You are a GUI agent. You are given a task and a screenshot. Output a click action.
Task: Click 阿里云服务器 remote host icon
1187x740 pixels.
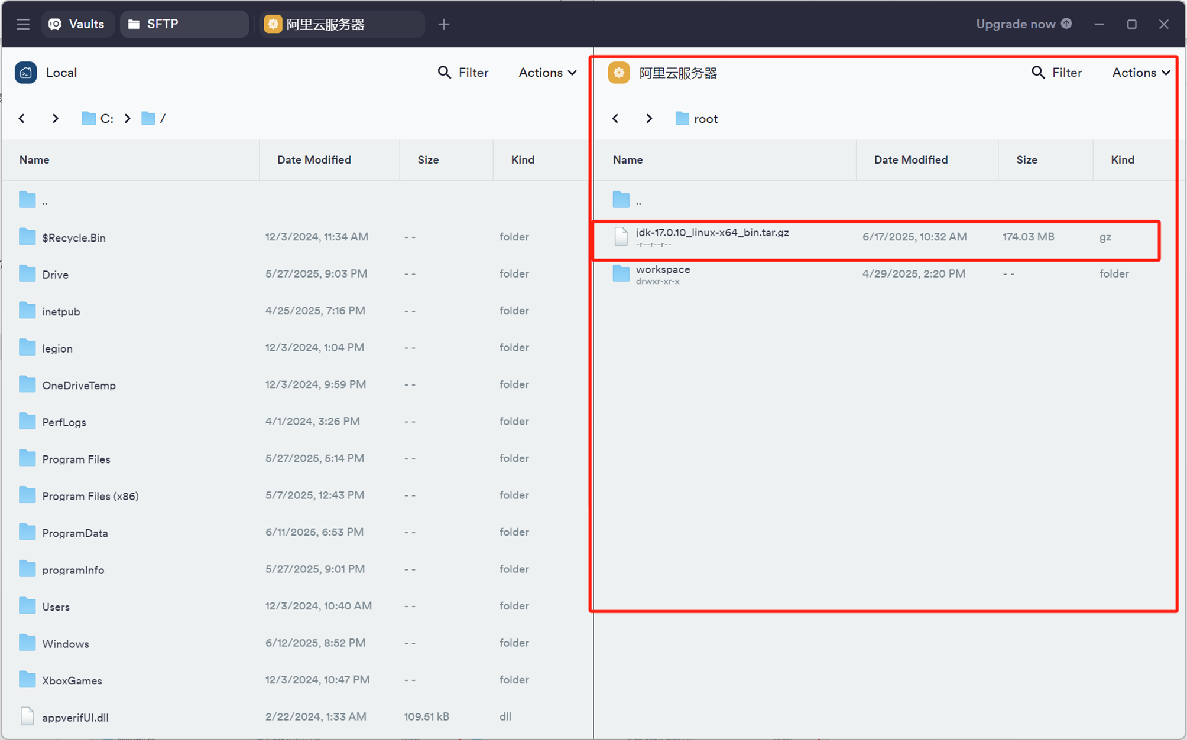619,73
